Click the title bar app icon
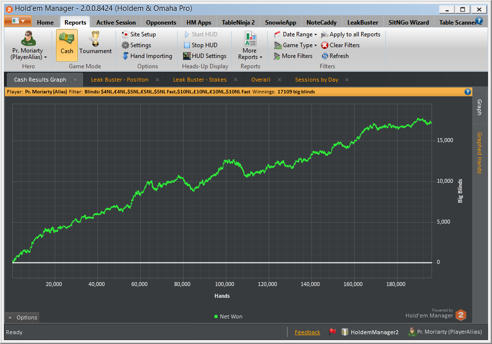 [x=9, y=9]
